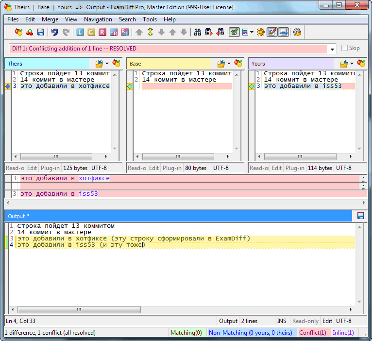
Task: Go to current difference yellow arrows icon
Action: pyautogui.click(x=150, y=32)
